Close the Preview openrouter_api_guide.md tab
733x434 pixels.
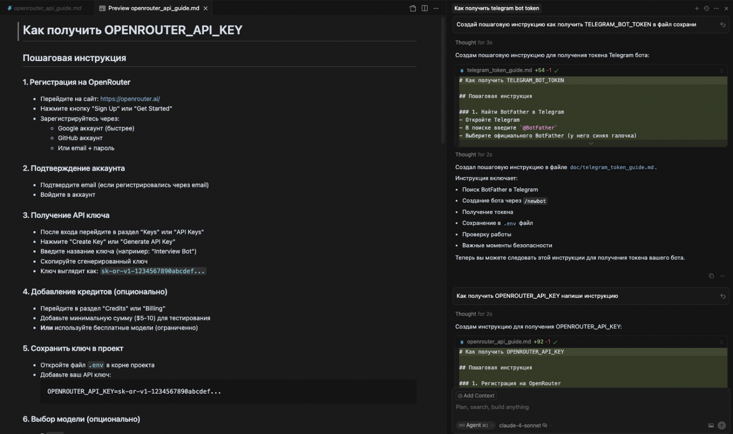205,8
